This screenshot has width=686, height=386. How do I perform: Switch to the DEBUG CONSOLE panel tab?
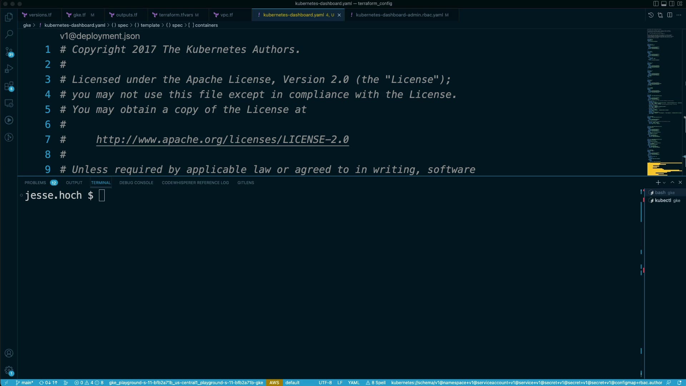point(136,183)
